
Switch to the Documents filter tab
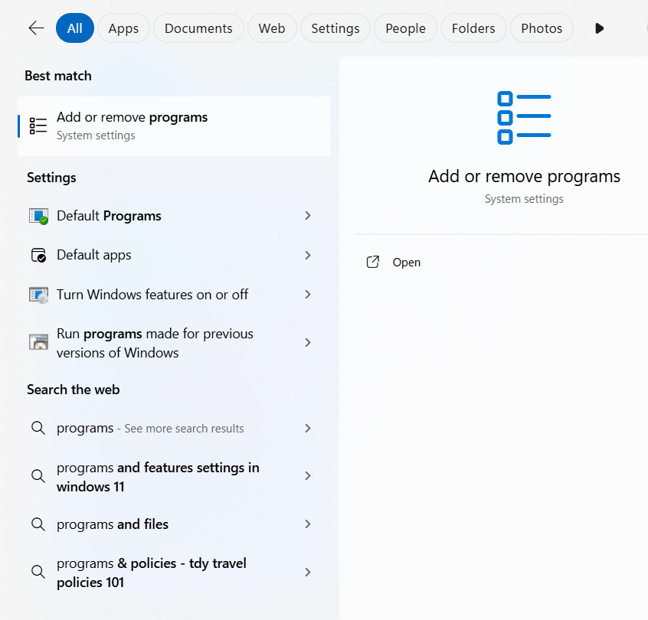coord(198,28)
